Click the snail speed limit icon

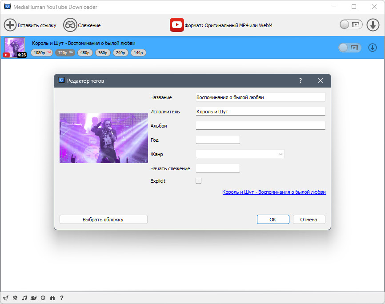(34, 298)
